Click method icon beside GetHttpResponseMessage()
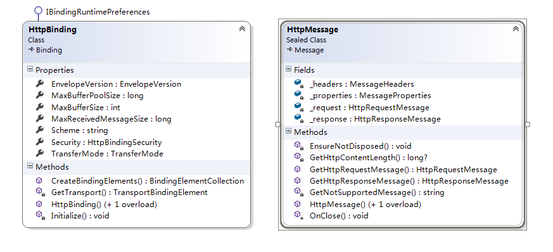Image resolution: width=553 pixels, height=252 pixels. (x=298, y=181)
